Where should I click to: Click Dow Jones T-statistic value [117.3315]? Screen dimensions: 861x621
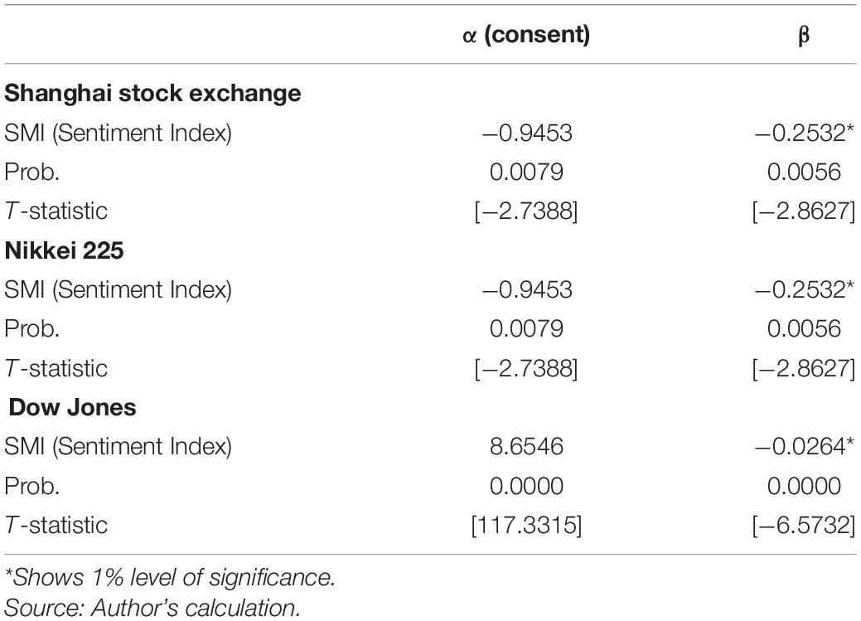pyautogui.click(x=526, y=525)
